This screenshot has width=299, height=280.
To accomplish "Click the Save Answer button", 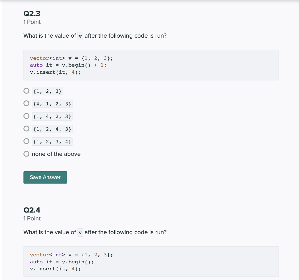I will coord(45,178).
